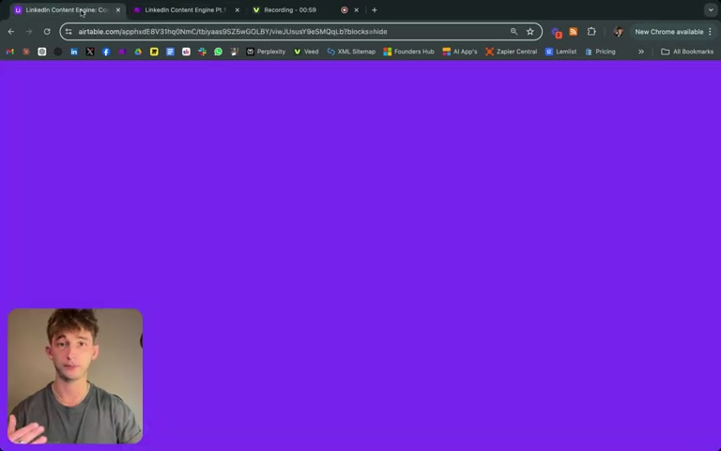Open the Google Drive bookmark
Image resolution: width=721 pixels, height=451 pixels.
[x=138, y=52]
